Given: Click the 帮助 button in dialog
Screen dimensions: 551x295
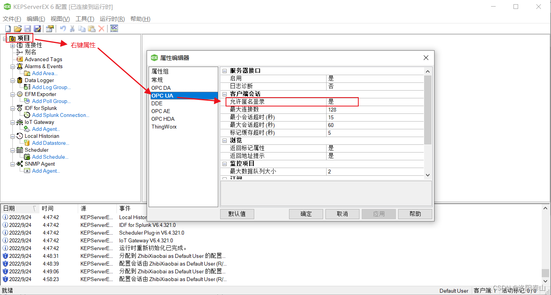Looking at the screenshot, I should (x=415, y=214).
